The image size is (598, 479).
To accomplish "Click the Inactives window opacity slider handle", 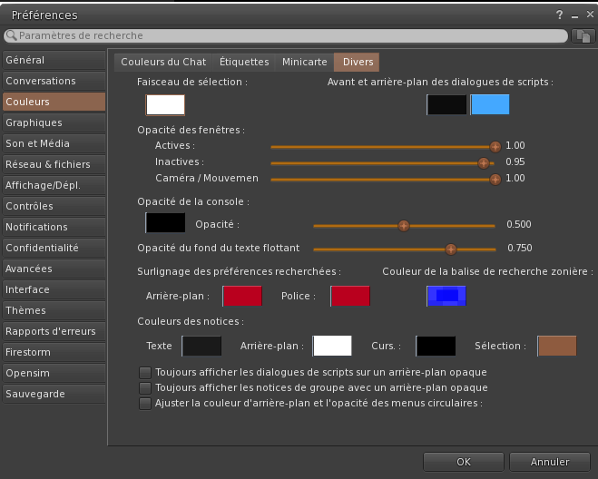I will tap(484, 162).
